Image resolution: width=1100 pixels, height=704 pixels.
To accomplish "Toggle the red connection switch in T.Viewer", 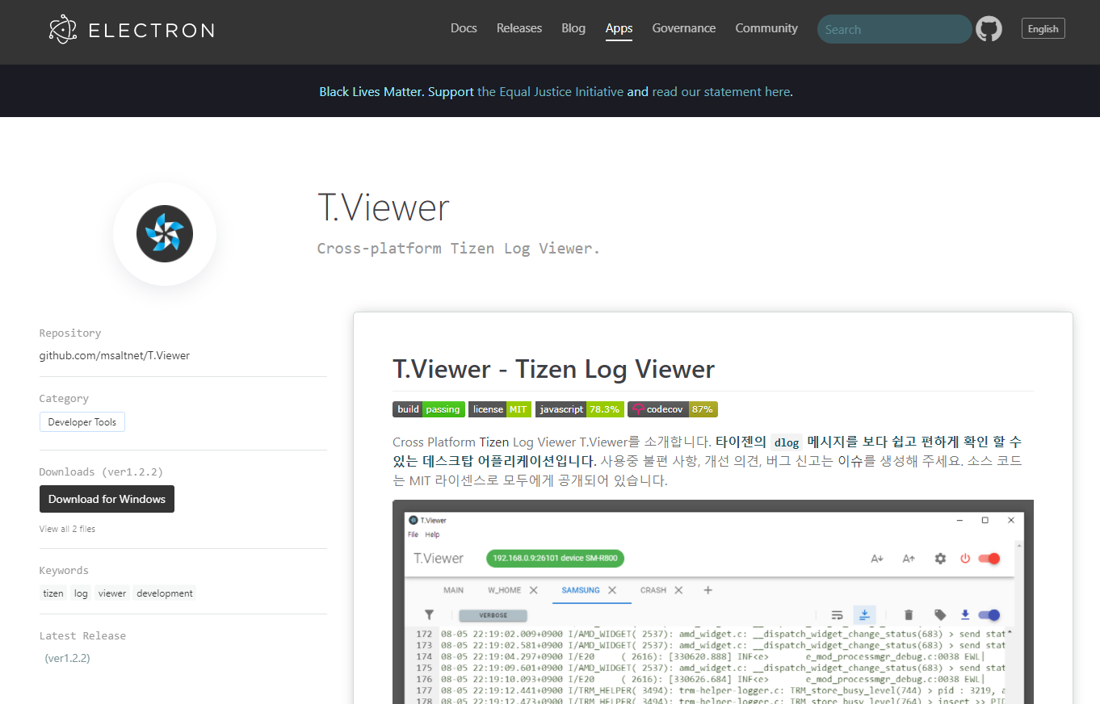I will click(989, 558).
